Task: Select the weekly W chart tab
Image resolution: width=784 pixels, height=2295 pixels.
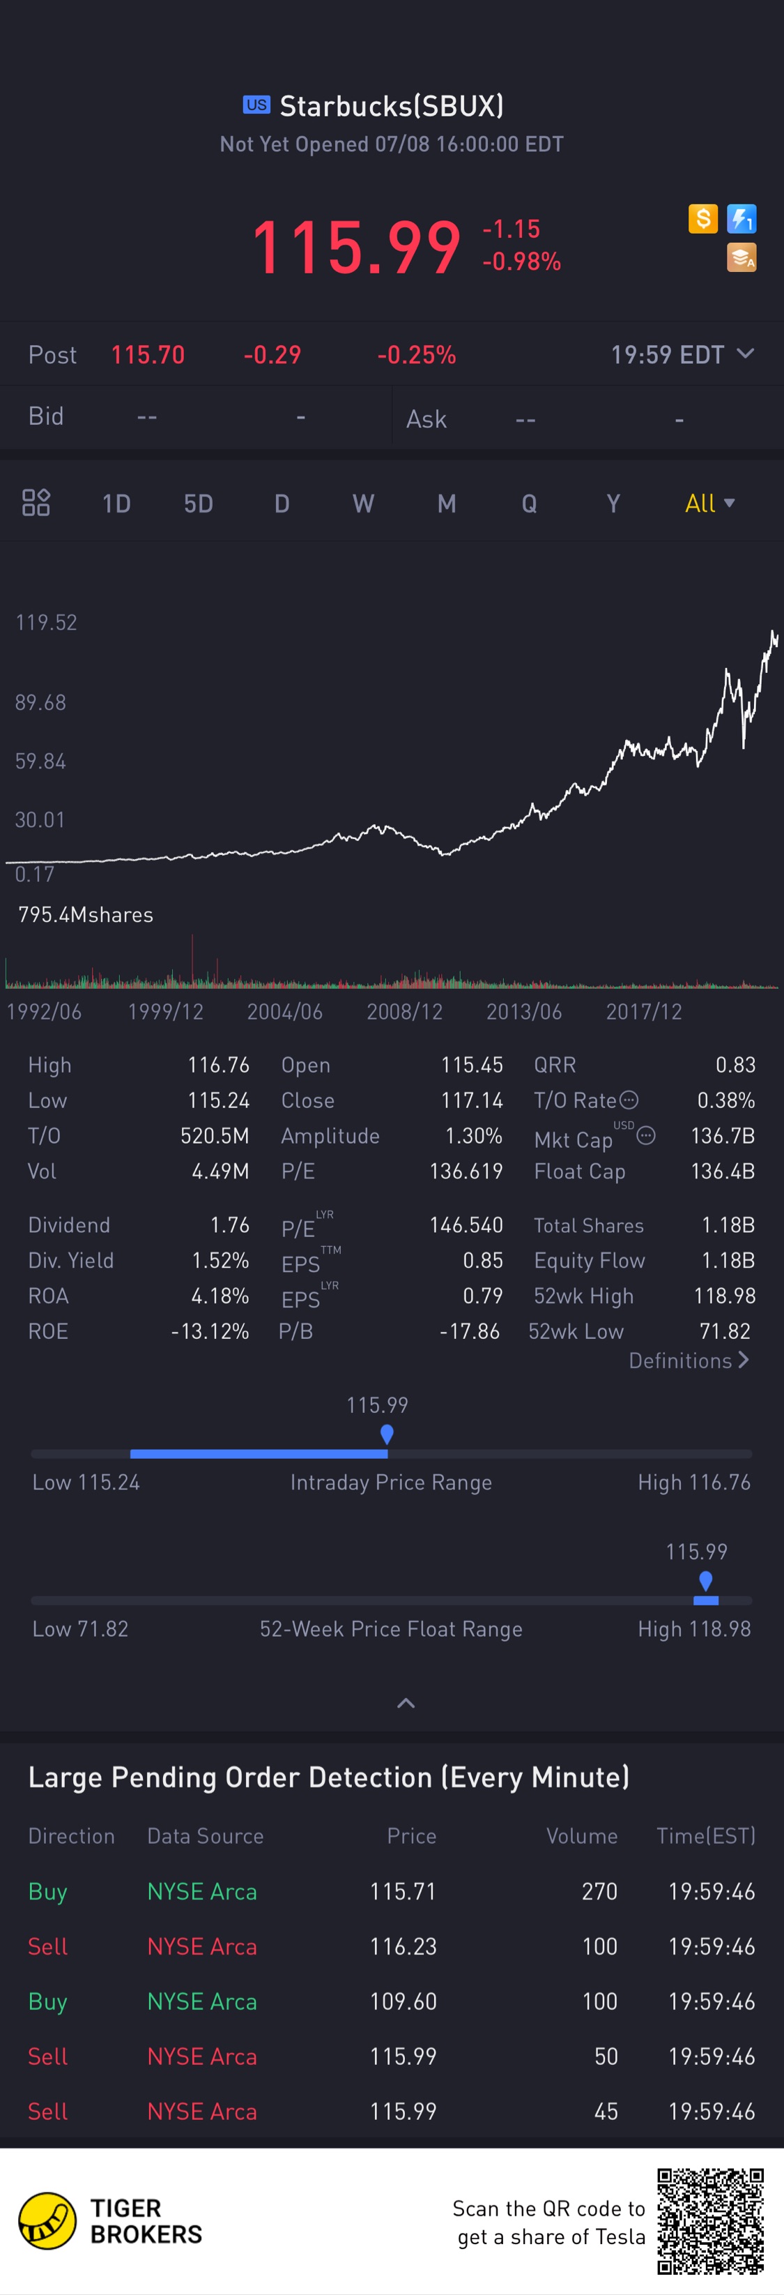Action: tap(363, 503)
